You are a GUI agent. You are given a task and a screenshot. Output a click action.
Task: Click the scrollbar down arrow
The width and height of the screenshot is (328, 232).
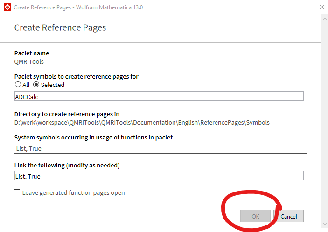[x=325, y=224]
